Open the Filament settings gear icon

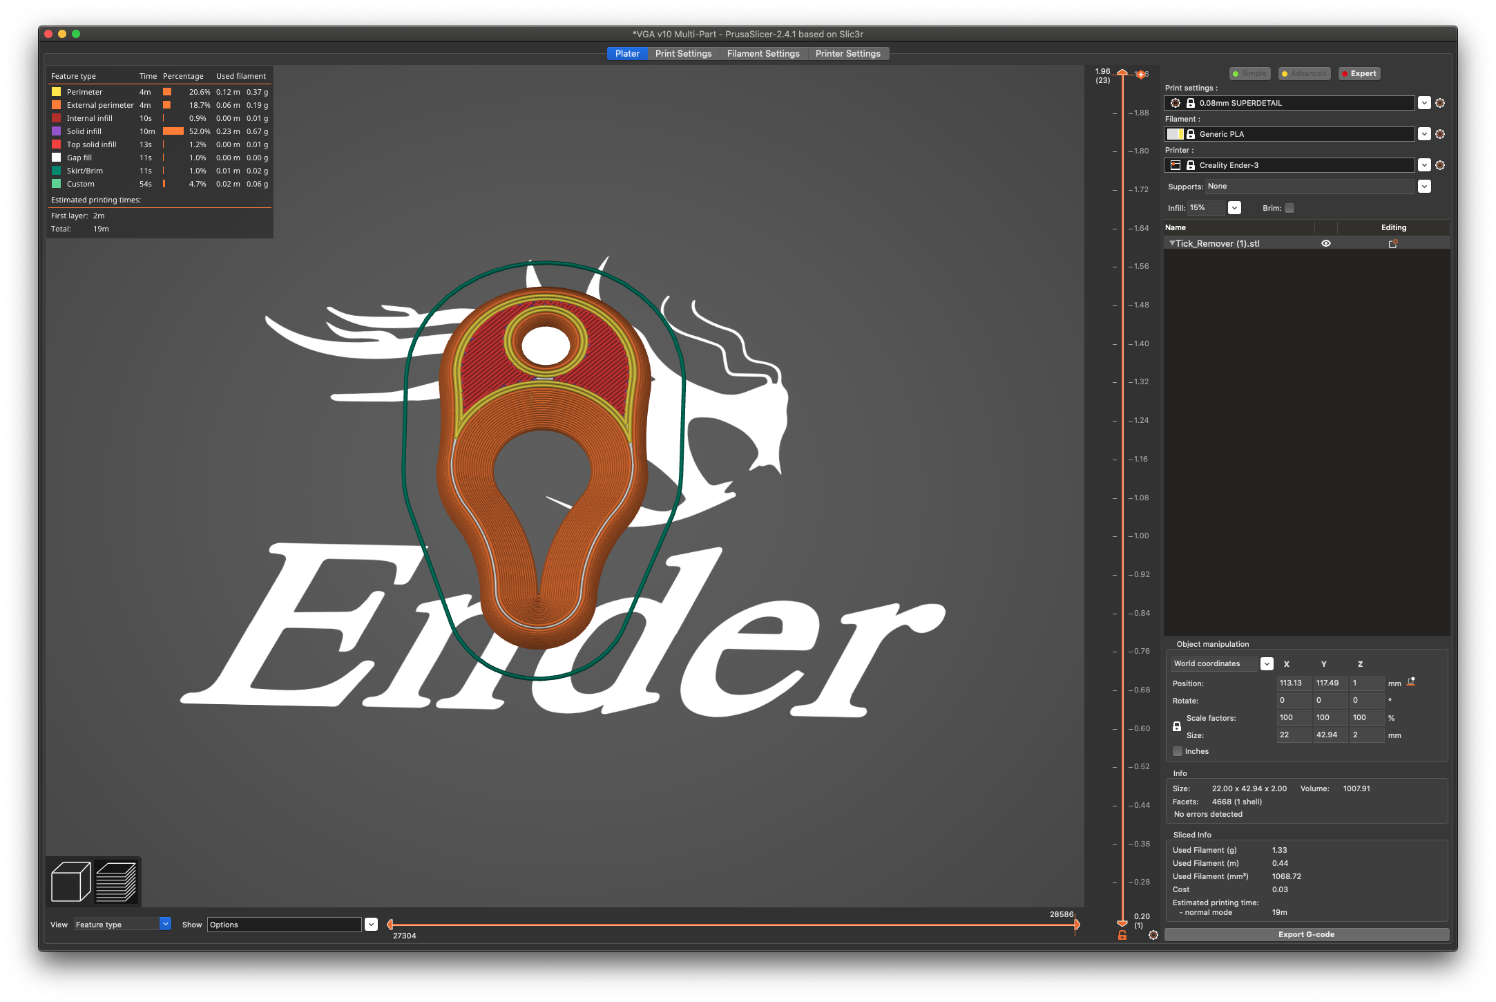(x=1440, y=134)
